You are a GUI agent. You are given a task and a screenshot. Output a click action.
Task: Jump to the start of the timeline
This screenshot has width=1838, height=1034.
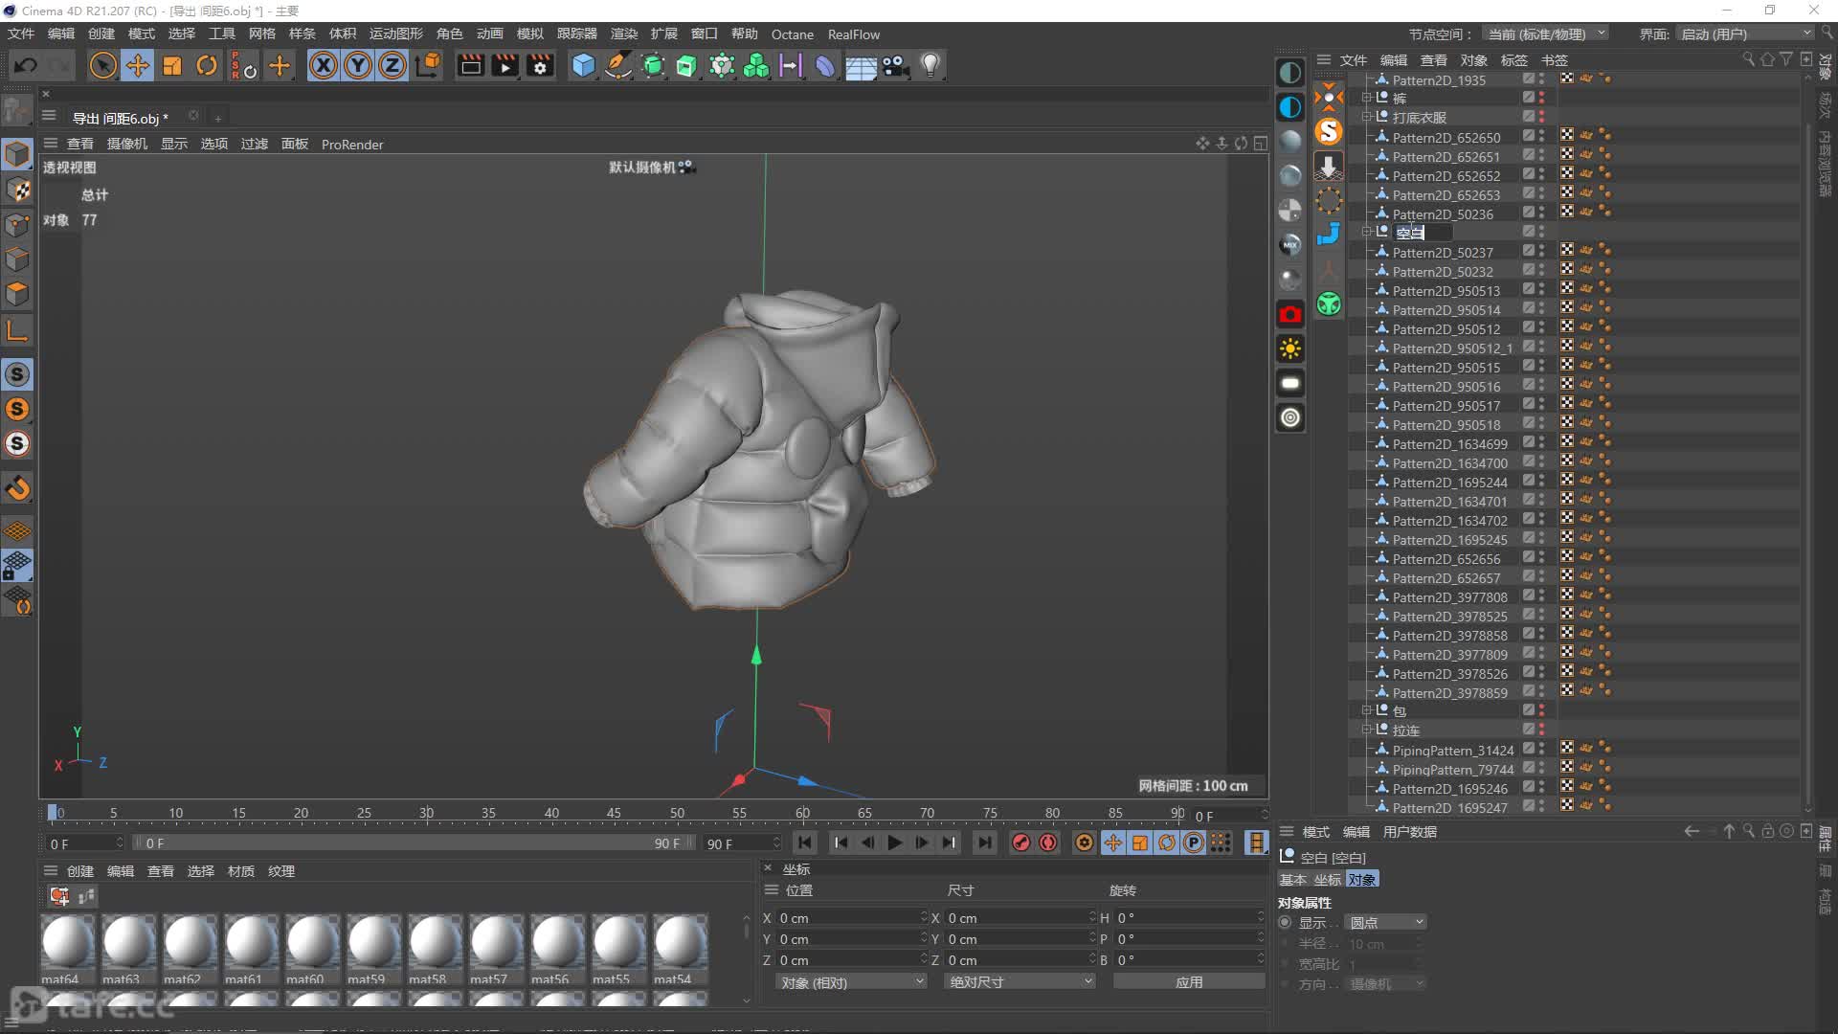click(x=805, y=843)
